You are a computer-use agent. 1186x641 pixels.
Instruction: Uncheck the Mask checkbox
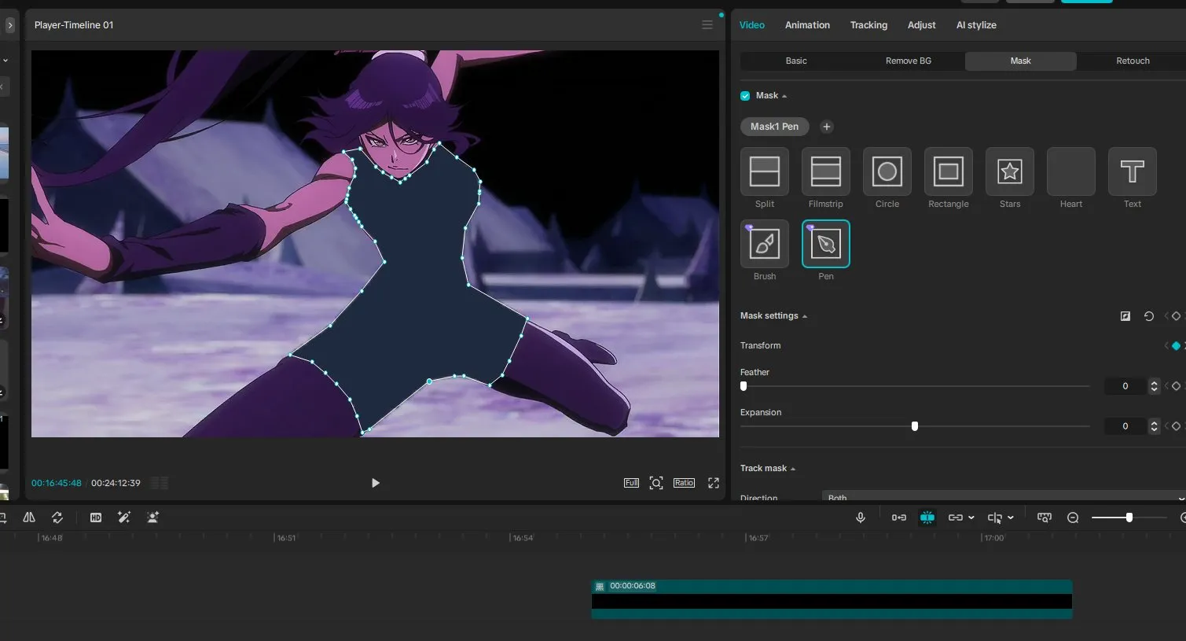click(745, 96)
